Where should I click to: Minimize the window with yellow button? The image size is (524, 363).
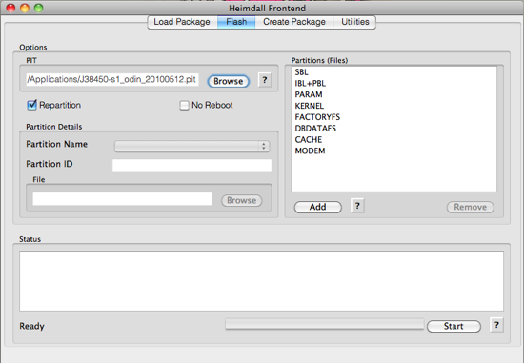click(x=25, y=8)
